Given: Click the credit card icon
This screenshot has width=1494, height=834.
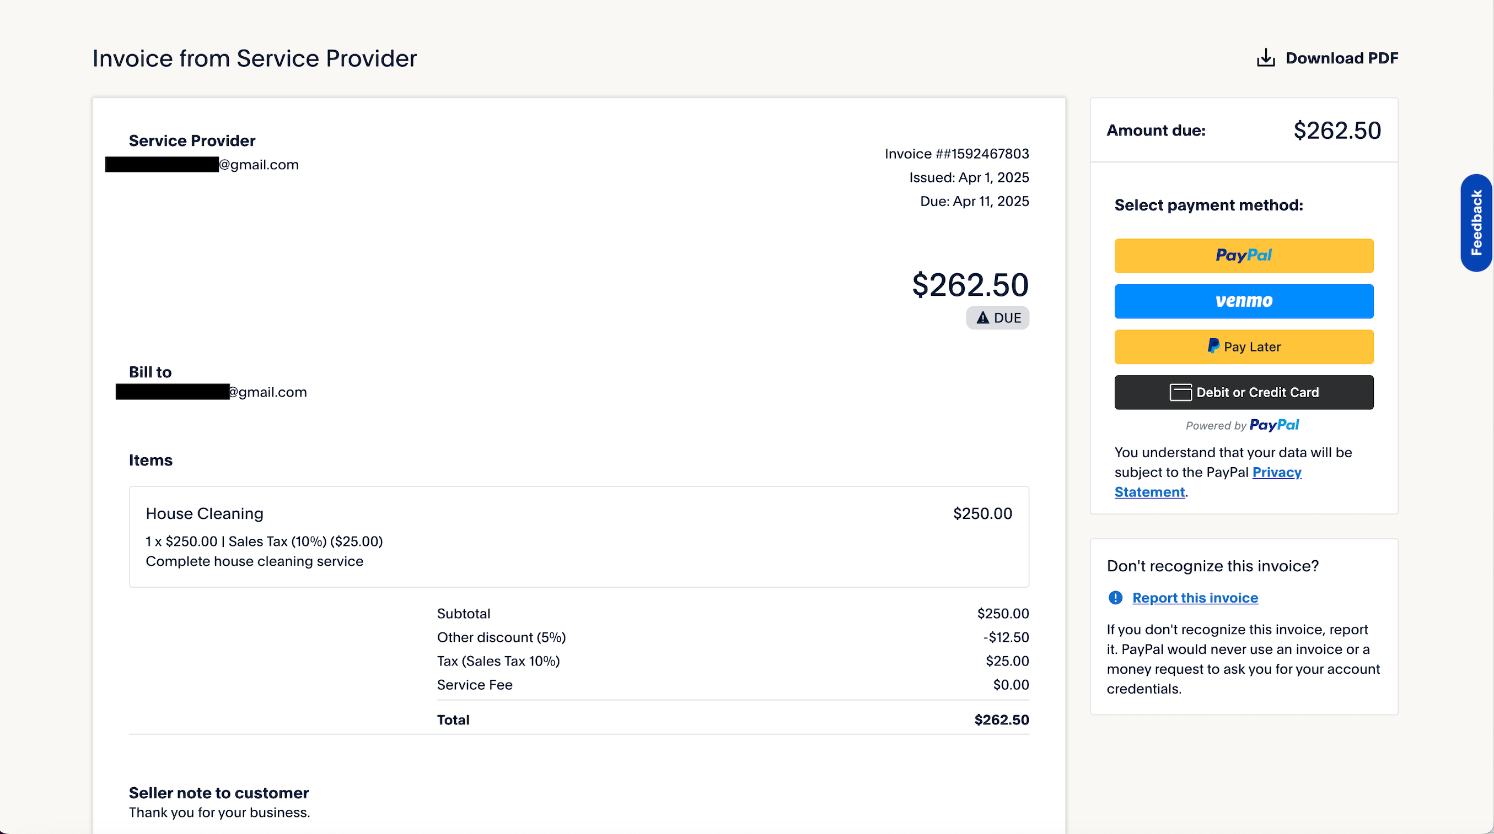Looking at the screenshot, I should 1180,392.
